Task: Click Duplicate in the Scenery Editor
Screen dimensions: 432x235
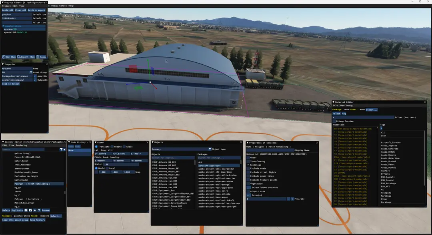Action: coord(17,210)
